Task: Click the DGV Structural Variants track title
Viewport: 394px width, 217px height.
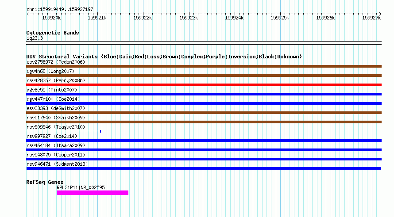Action: pyautogui.click(x=164, y=57)
